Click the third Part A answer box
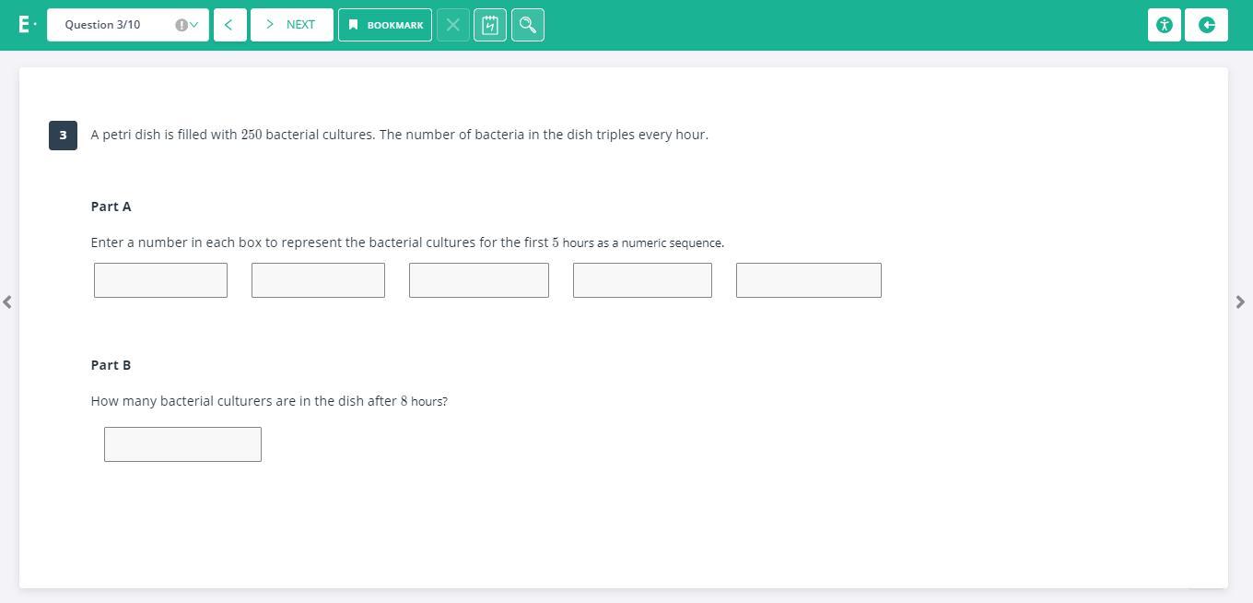The height and width of the screenshot is (603, 1253). tap(479, 280)
